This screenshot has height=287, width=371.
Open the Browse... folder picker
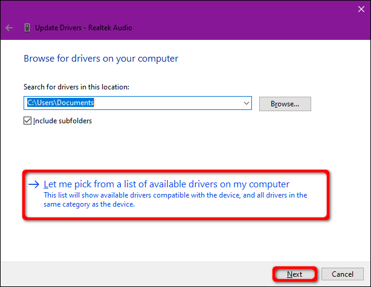point(285,104)
